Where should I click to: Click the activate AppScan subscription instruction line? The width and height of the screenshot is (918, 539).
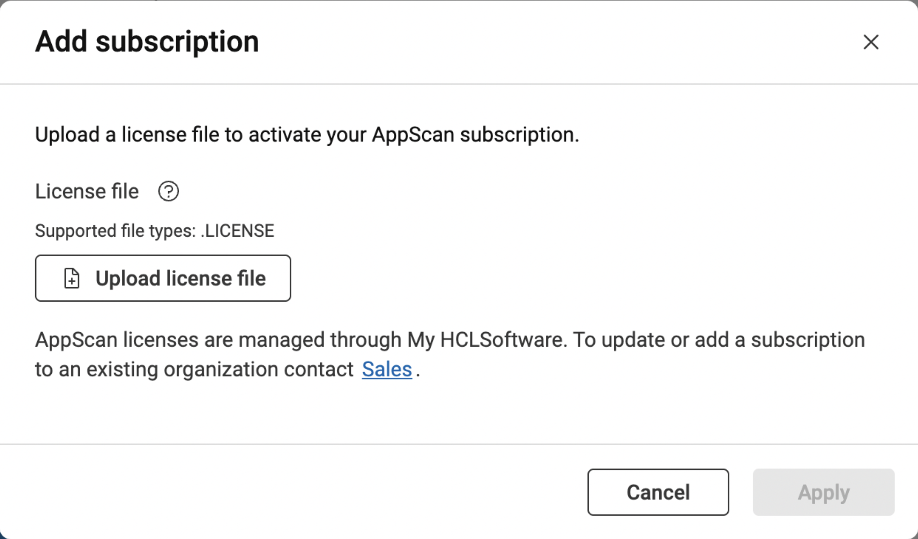pos(307,135)
